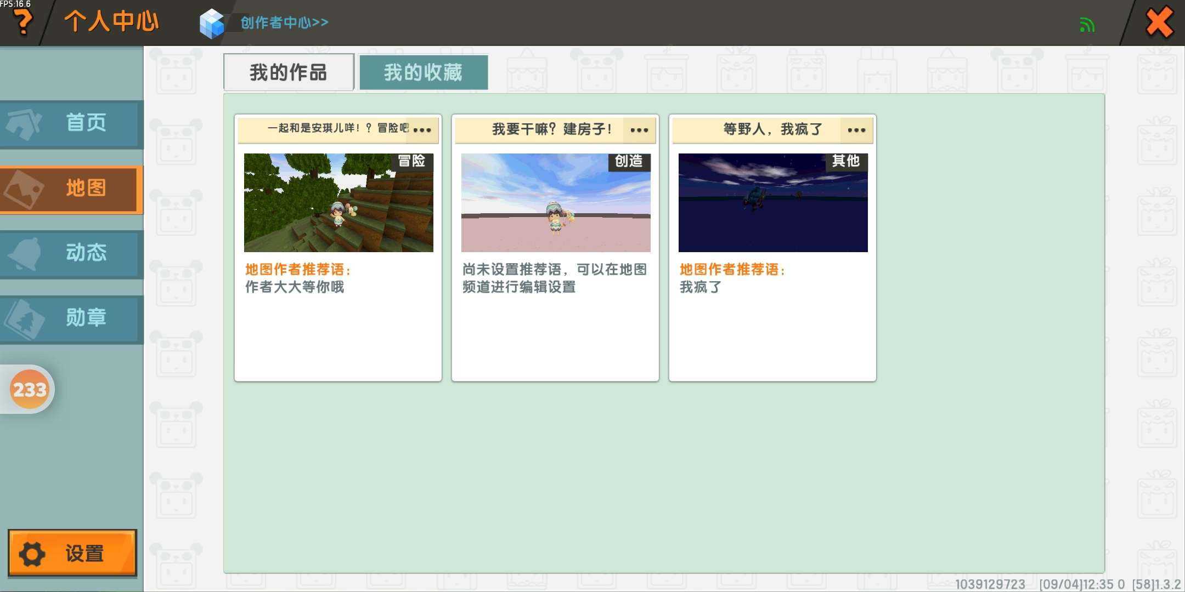Image resolution: width=1185 pixels, height=592 pixels.
Task: Close the personal center with orange X
Action: pyautogui.click(x=1159, y=22)
